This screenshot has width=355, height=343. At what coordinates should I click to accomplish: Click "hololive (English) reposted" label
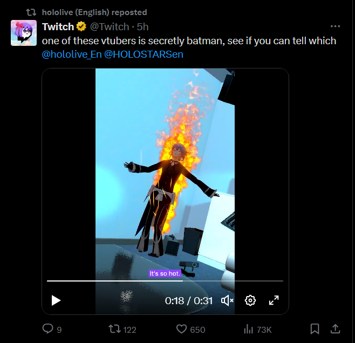pyautogui.click(x=94, y=12)
